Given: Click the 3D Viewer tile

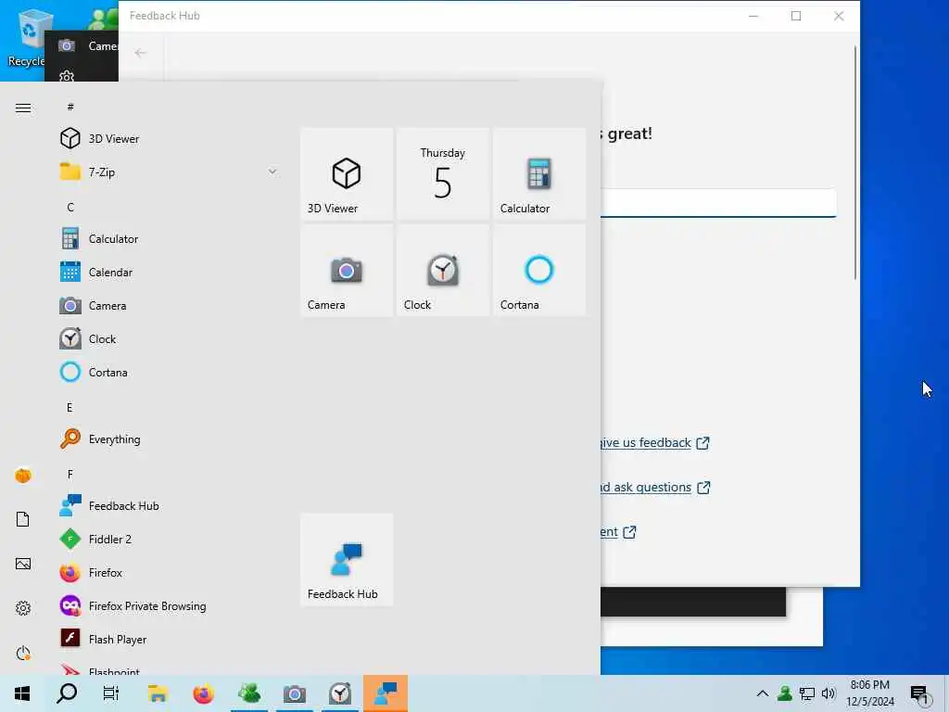Looking at the screenshot, I should tap(347, 173).
